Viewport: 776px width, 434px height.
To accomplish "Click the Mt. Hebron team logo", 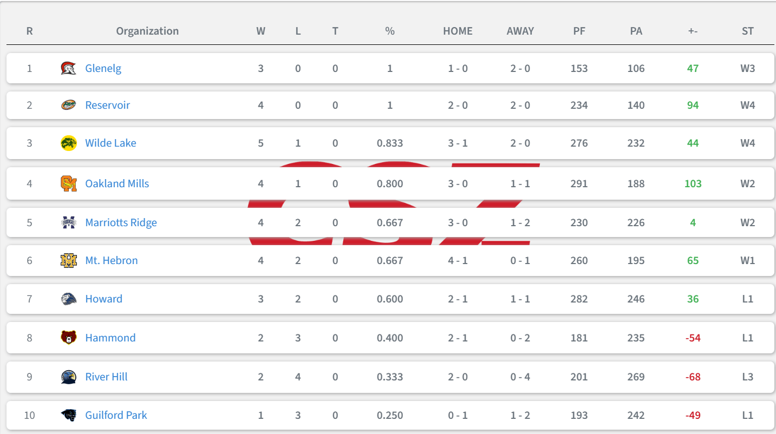I will pos(68,261).
